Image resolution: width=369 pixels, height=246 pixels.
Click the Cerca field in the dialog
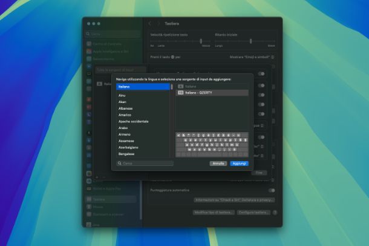[145, 164]
